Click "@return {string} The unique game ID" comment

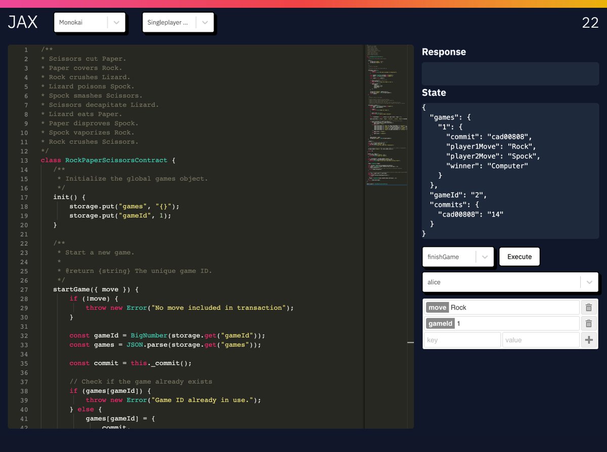click(x=135, y=271)
